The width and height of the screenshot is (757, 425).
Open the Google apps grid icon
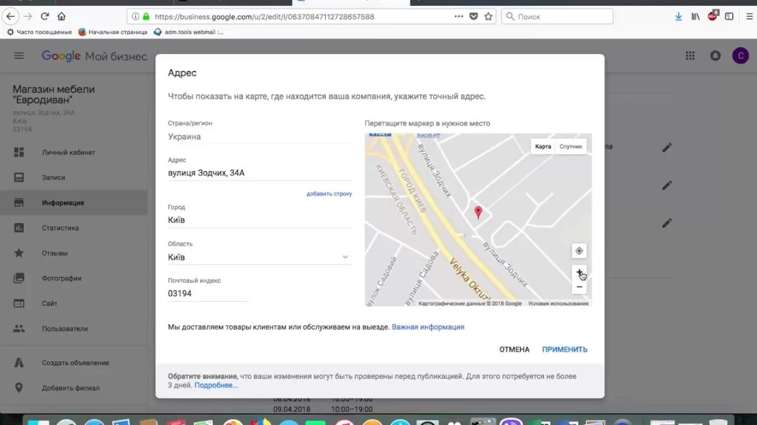pos(690,55)
